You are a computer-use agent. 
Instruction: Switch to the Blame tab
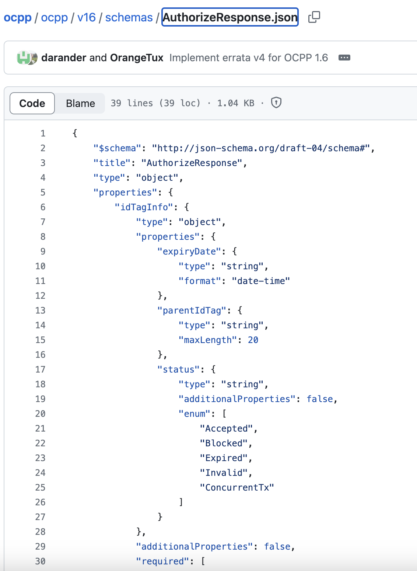[x=80, y=103]
